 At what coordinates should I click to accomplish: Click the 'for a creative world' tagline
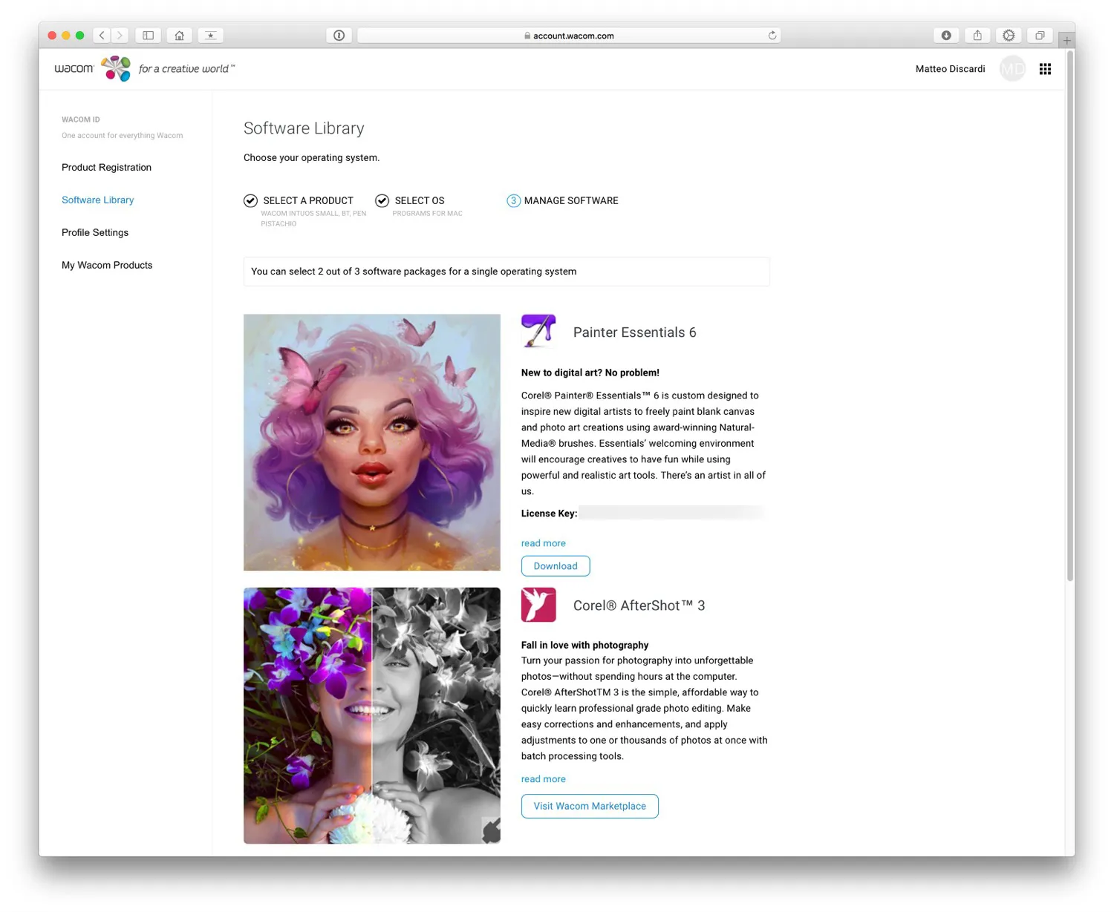(186, 68)
